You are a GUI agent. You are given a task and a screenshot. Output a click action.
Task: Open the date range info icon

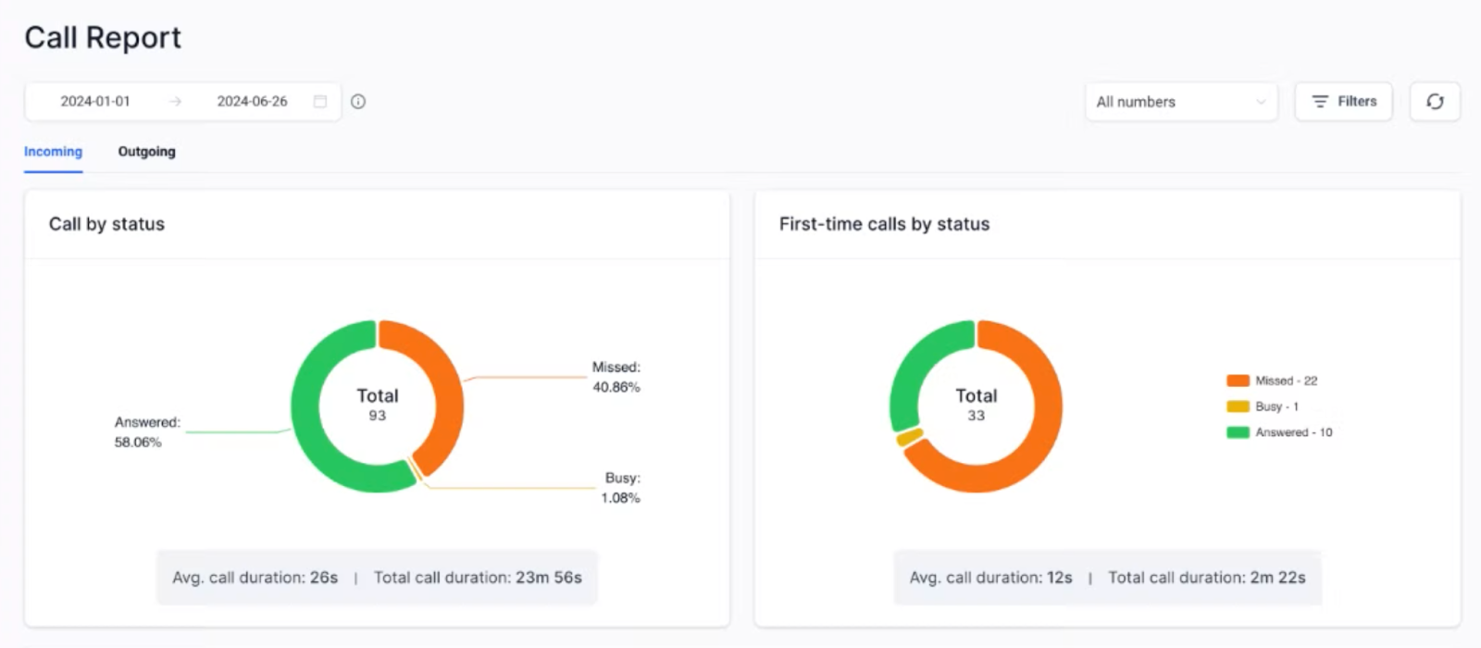(x=358, y=102)
